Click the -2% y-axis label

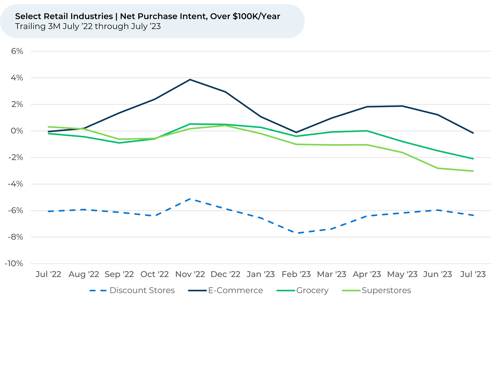tap(15, 157)
